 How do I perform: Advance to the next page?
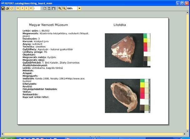[x=27, y=8]
